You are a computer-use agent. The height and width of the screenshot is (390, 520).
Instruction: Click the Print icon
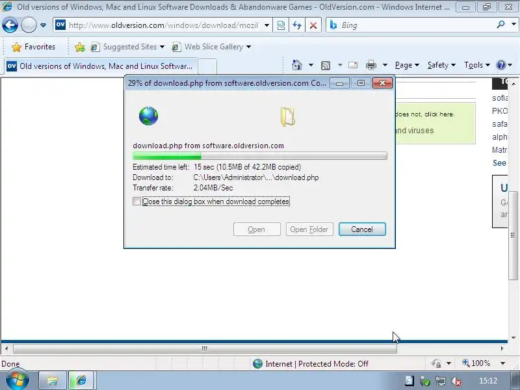[x=370, y=66]
